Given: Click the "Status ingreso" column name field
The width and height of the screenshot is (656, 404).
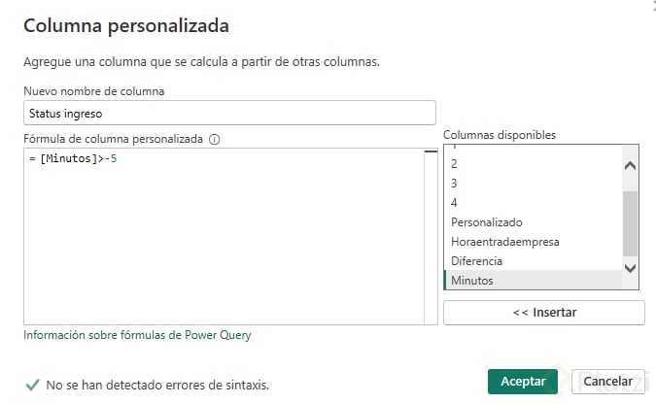Looking at the screenshot, I should pos(229,114).
